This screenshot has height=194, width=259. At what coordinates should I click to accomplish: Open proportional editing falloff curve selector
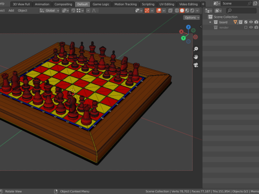(95, 11)
